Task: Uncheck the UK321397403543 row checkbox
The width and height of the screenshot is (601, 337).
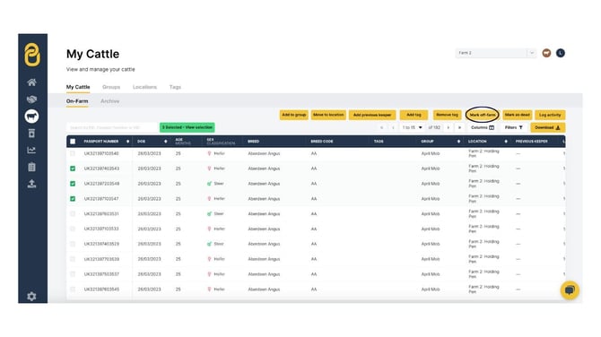Action: 73,168
